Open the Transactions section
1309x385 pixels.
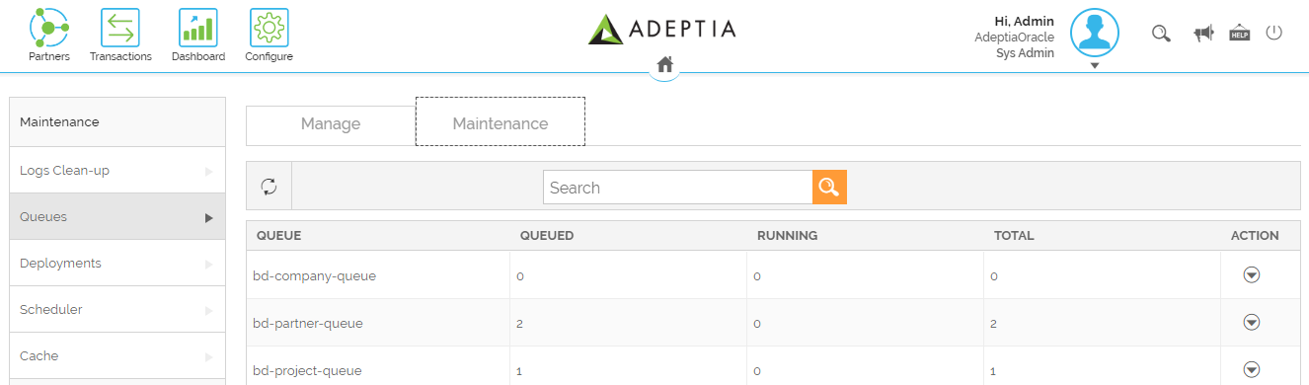pos(120,35)
